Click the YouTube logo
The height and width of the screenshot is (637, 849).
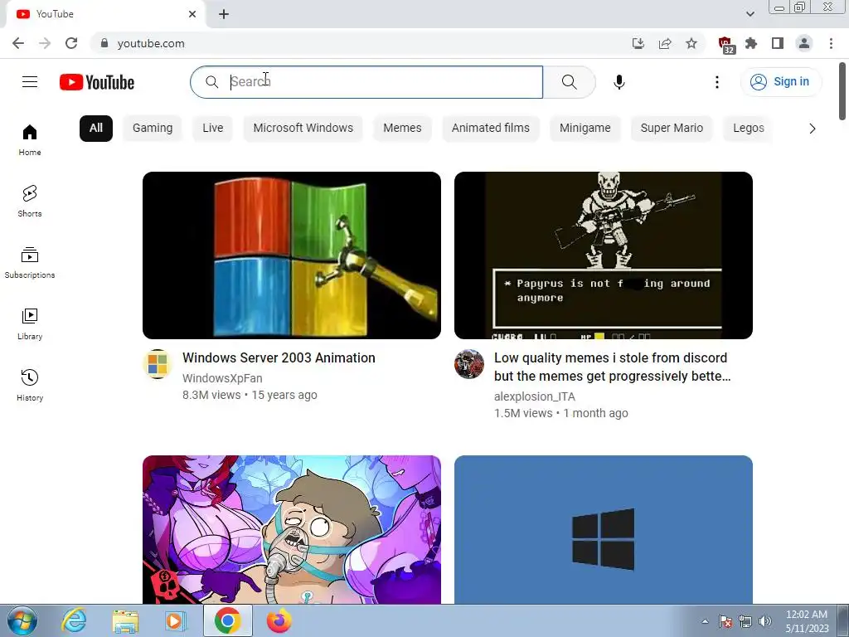pyautogui.click(x=97, y=82)
